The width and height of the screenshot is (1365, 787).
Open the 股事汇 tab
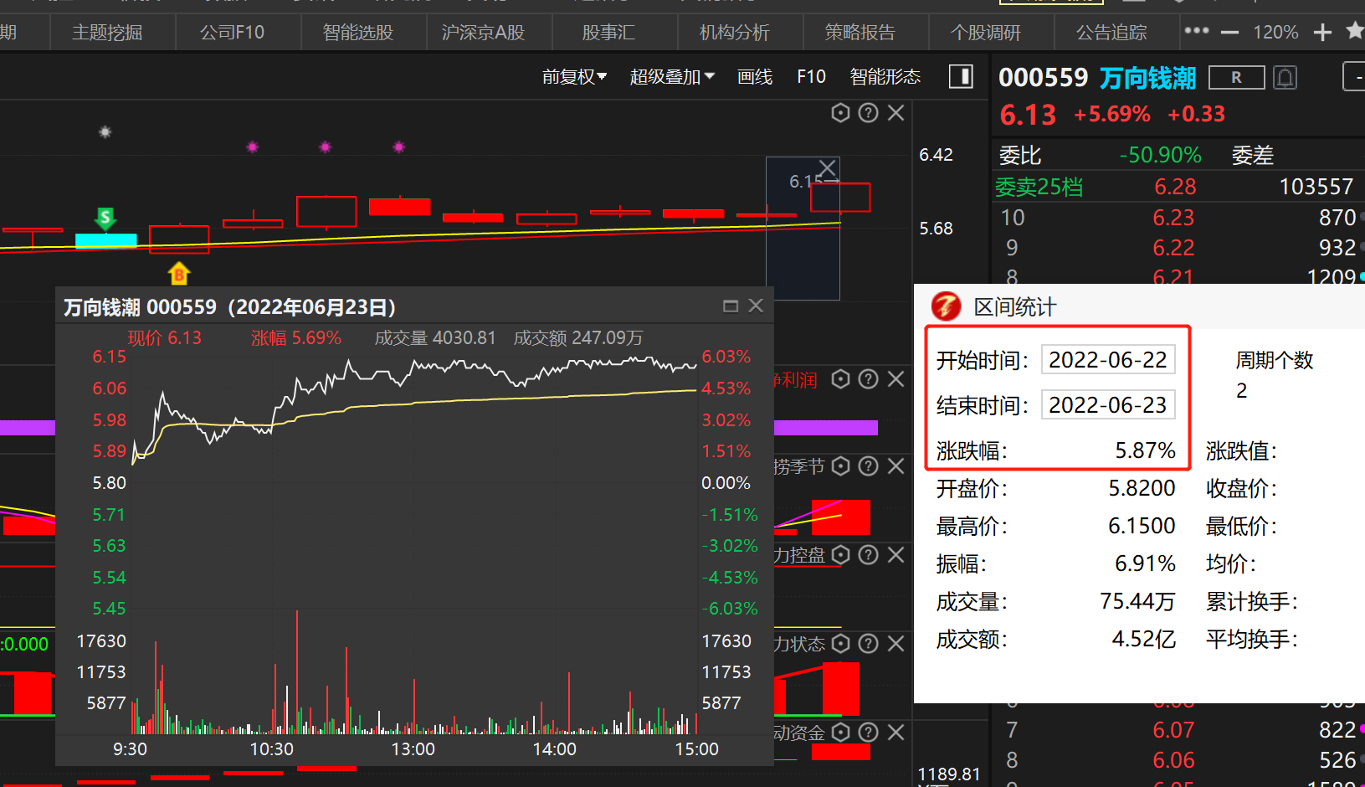(608, 33)
